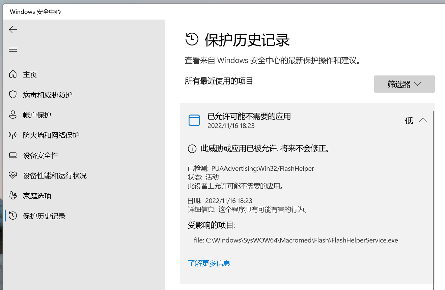Go back with the arrow icon

click(x=13, y=30)
